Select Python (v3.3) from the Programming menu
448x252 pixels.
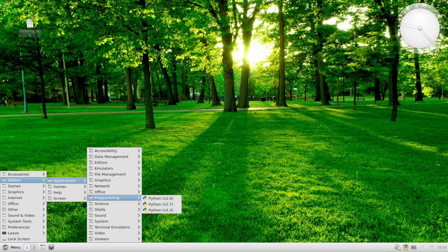pyautogui.click(x=161, y=210)
